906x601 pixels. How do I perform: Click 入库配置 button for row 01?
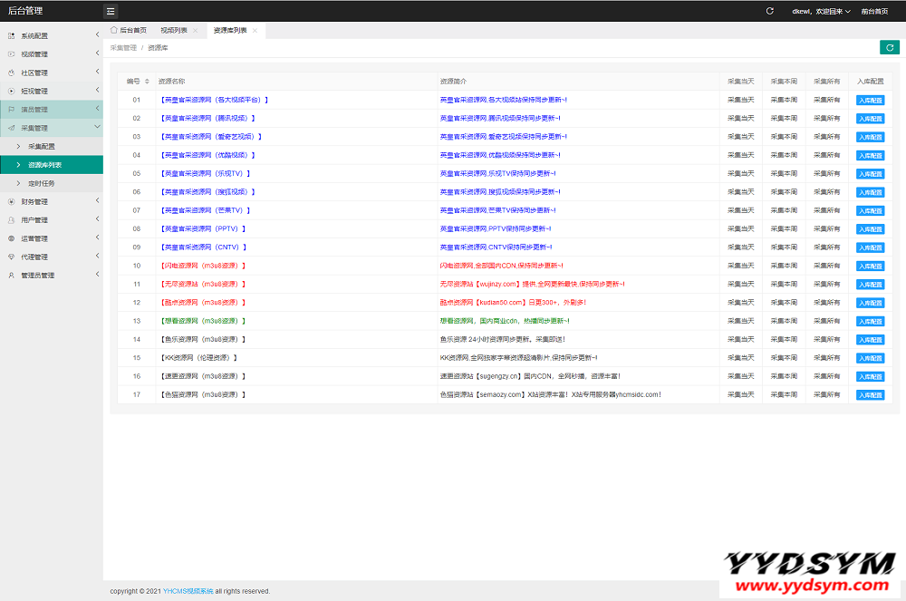(870, 100)
